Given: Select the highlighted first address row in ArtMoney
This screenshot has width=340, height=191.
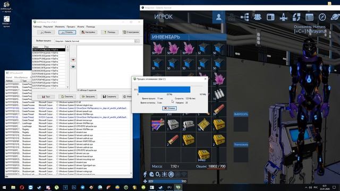Looking at the screenshot, I should [49, 50].
